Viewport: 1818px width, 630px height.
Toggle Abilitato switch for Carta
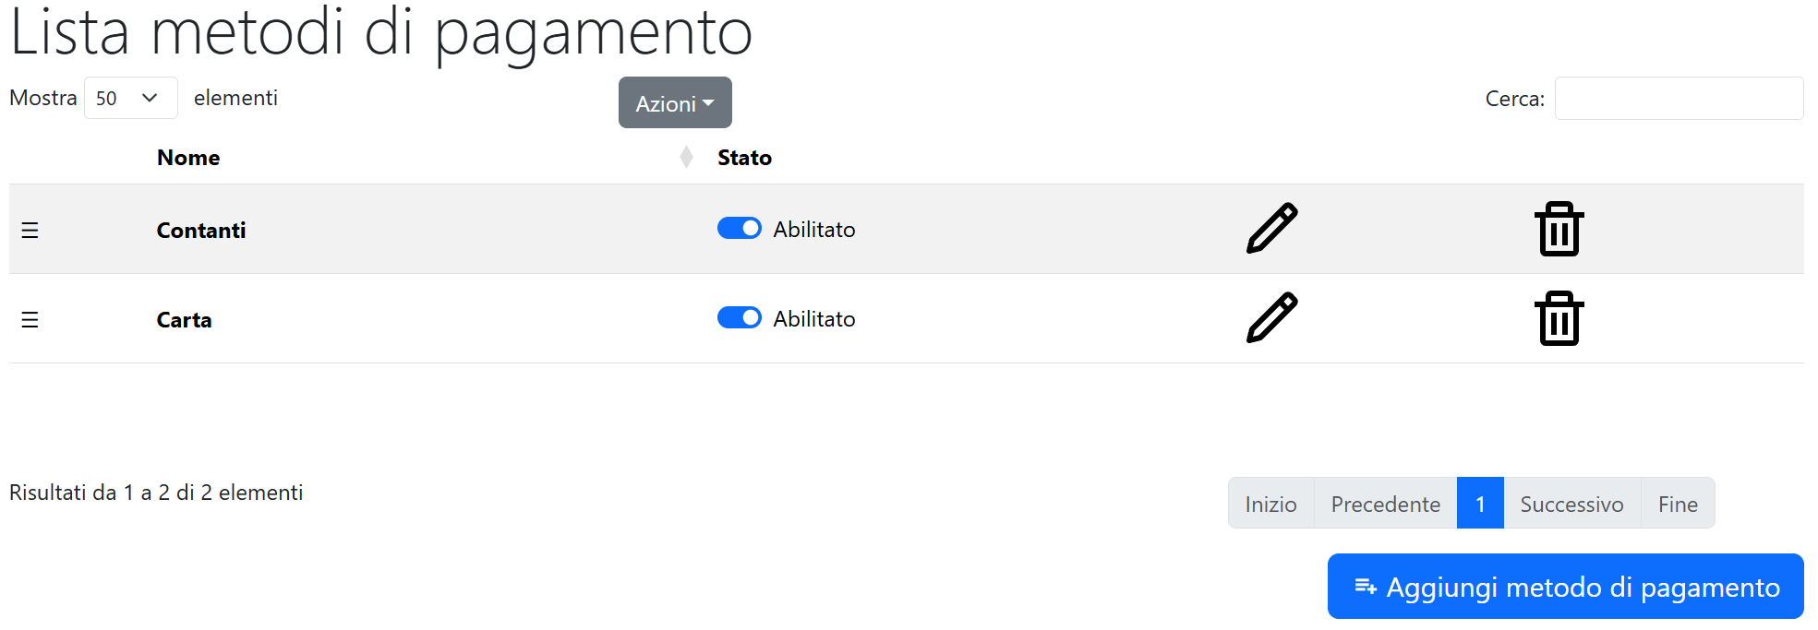point(740,317)
